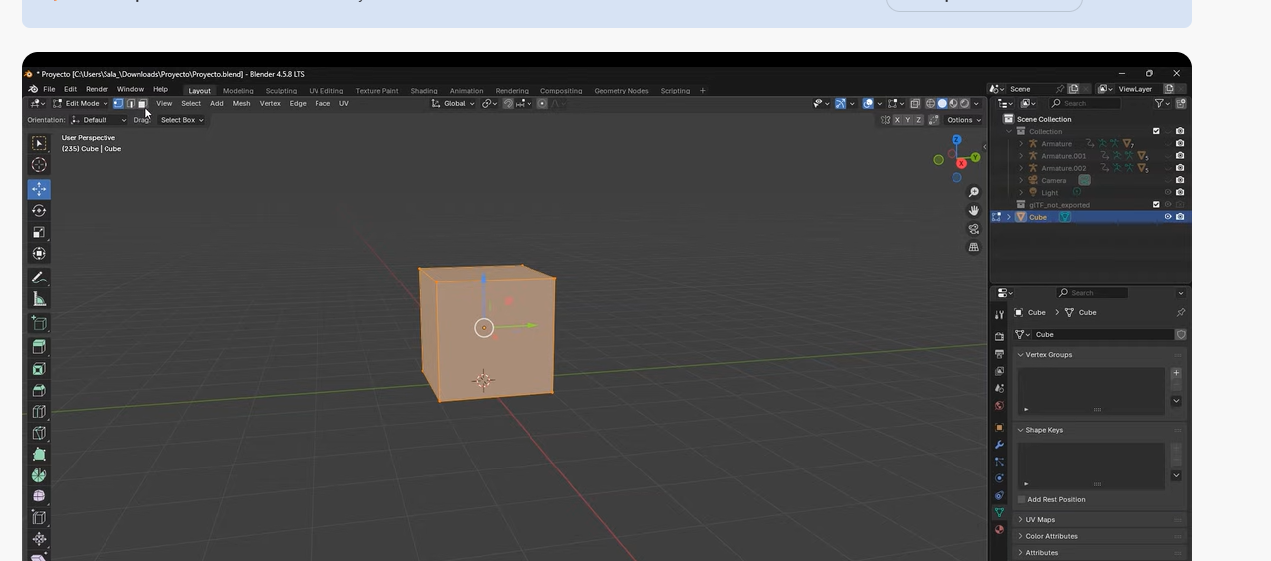This screenshot has width=1271, height=561.
Task: Uncheck the Collection exclude checkbox
Action: [x=1156, y=131]
